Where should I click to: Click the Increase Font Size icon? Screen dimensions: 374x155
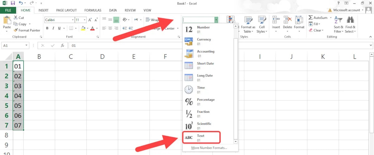(x=90, y=20)
